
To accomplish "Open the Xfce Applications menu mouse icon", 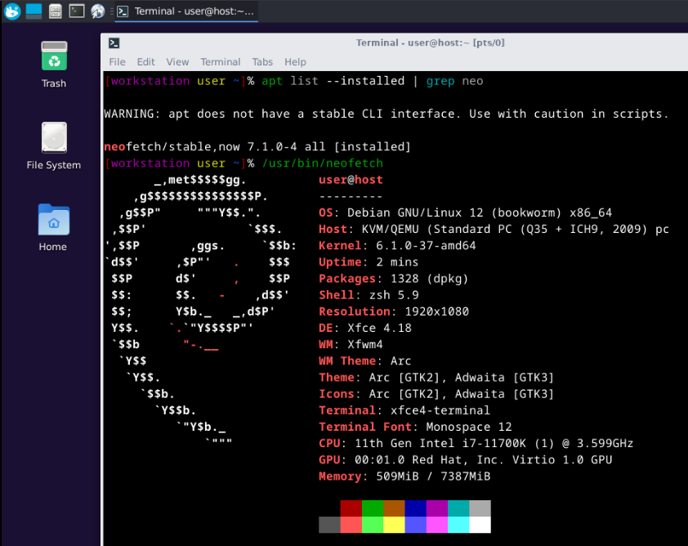I will pyautogui.click(x=12, y=11).
